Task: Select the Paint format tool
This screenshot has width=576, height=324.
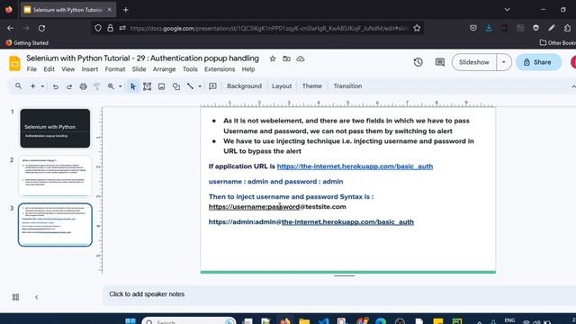Action: (x=97, y=86)
